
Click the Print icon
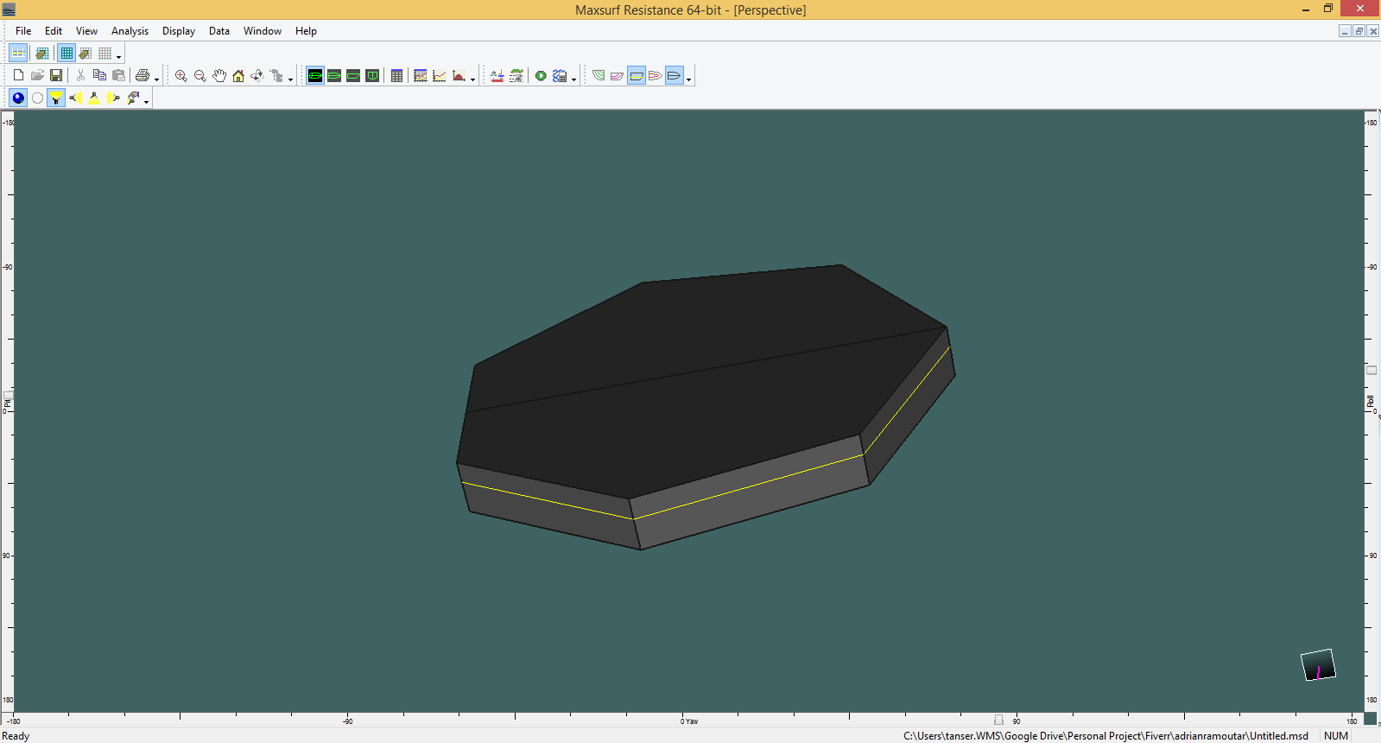pos(143,76)
